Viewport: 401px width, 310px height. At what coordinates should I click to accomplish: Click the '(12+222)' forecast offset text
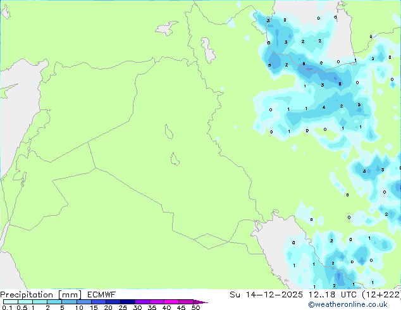pyautogui.click(x=381, y=295)
